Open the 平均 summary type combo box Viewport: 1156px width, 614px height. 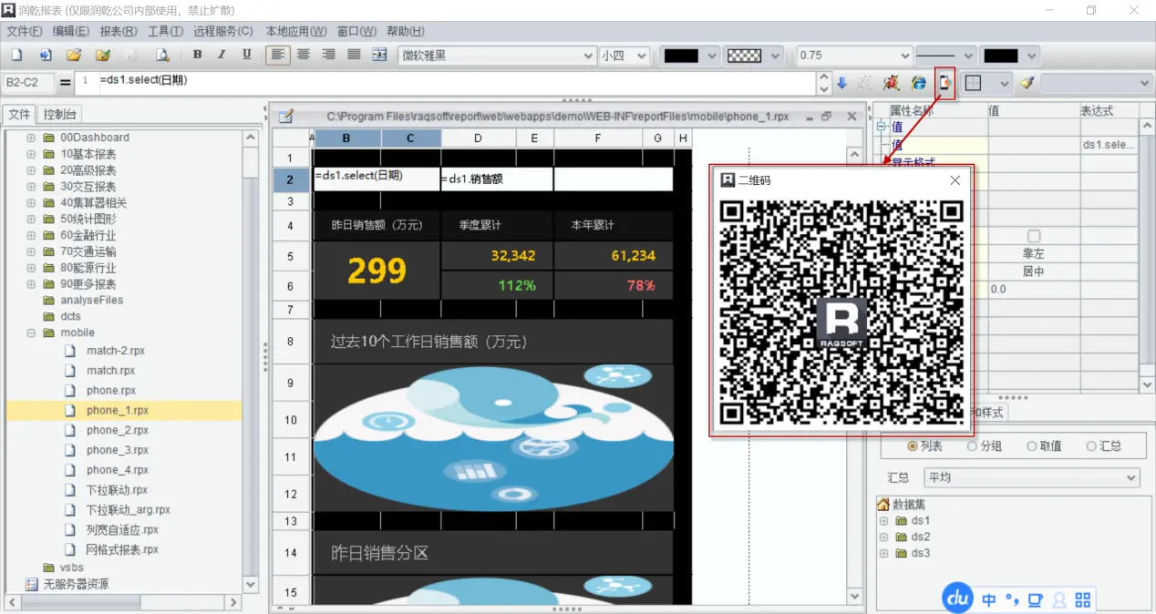pos(1032,477)
